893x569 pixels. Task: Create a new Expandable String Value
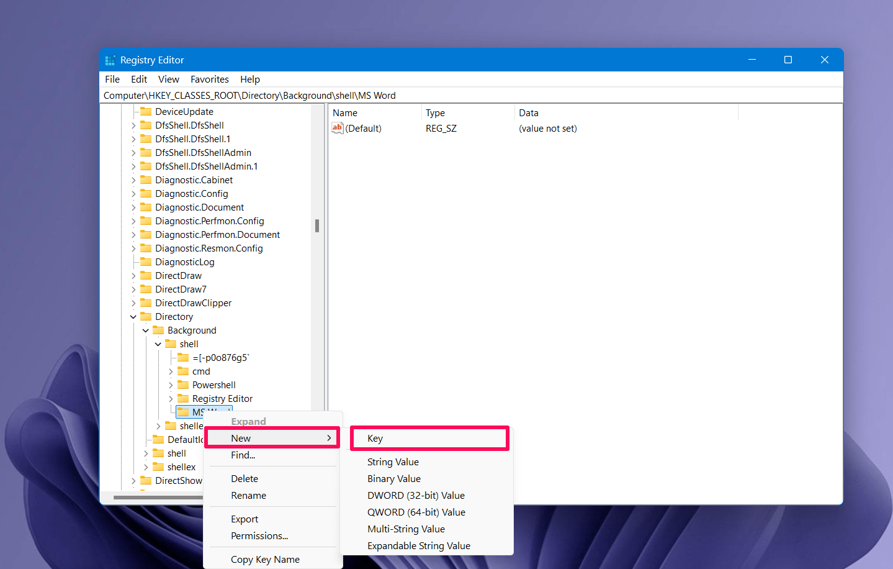point(419,546)
